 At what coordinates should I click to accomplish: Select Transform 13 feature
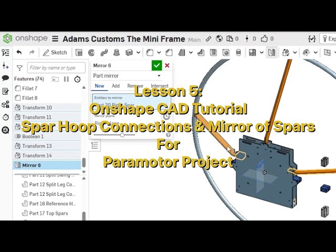(x=48, y=146)
